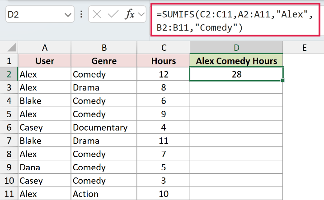Image resolution: width=324 pixels, height=200 pixels.
Task: Select the Hours cell with value 9
Action: point(164,114)
